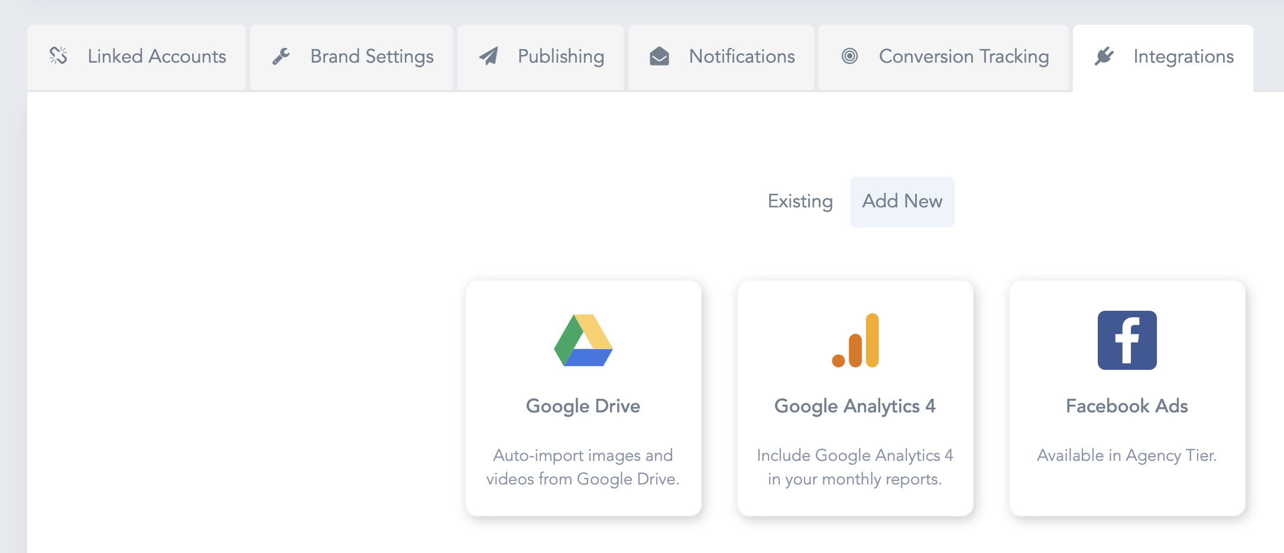Click the Google Analytics 4 card title

855,406
